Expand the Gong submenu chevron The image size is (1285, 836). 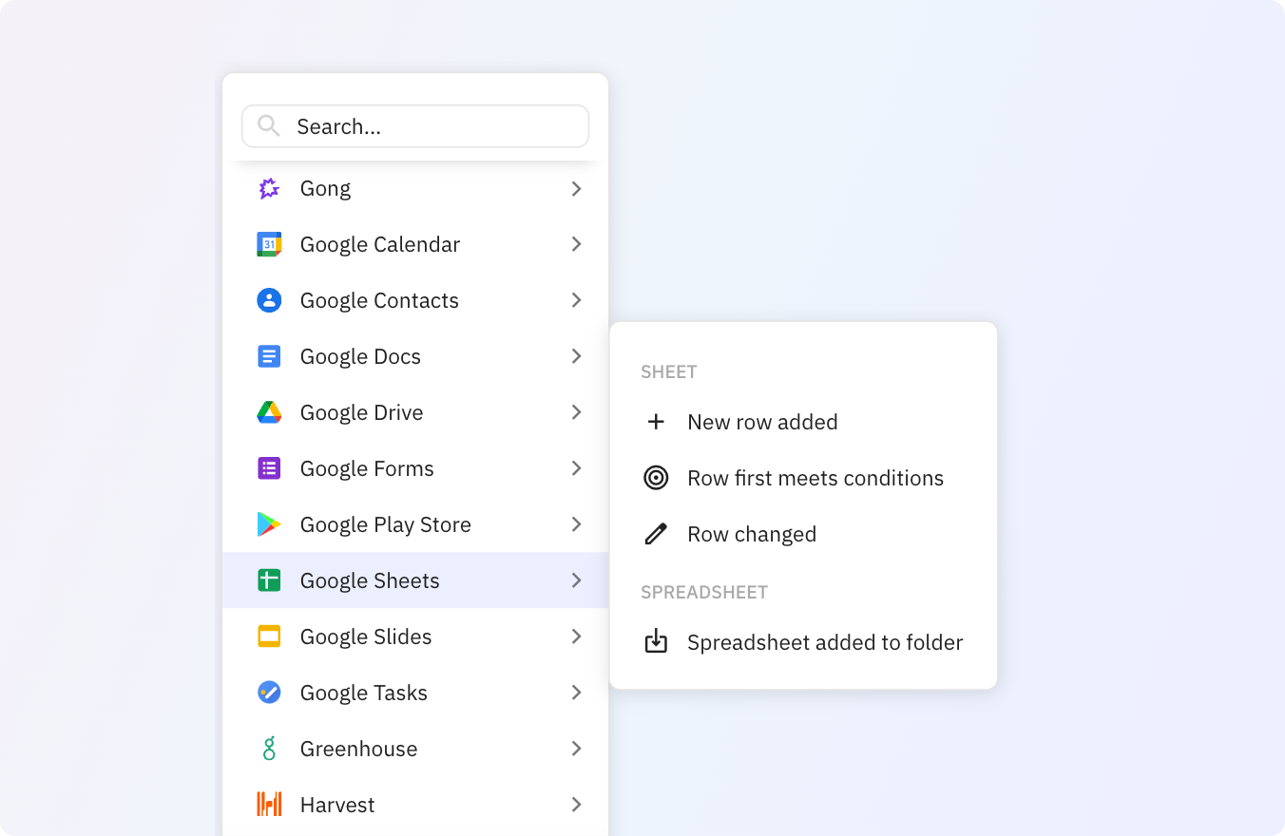click(576, 189)
